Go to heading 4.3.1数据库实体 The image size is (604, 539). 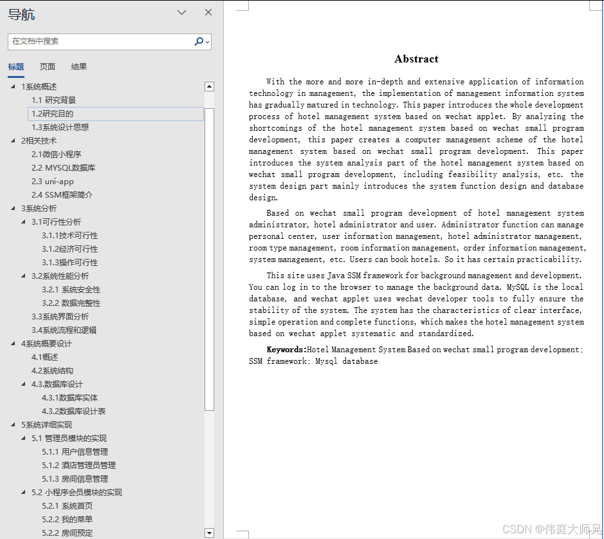69,397
